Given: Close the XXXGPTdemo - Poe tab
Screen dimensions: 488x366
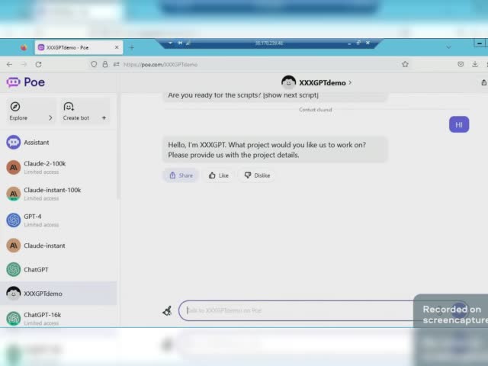Looking at the screenshot, I should (x=117, y=47).
